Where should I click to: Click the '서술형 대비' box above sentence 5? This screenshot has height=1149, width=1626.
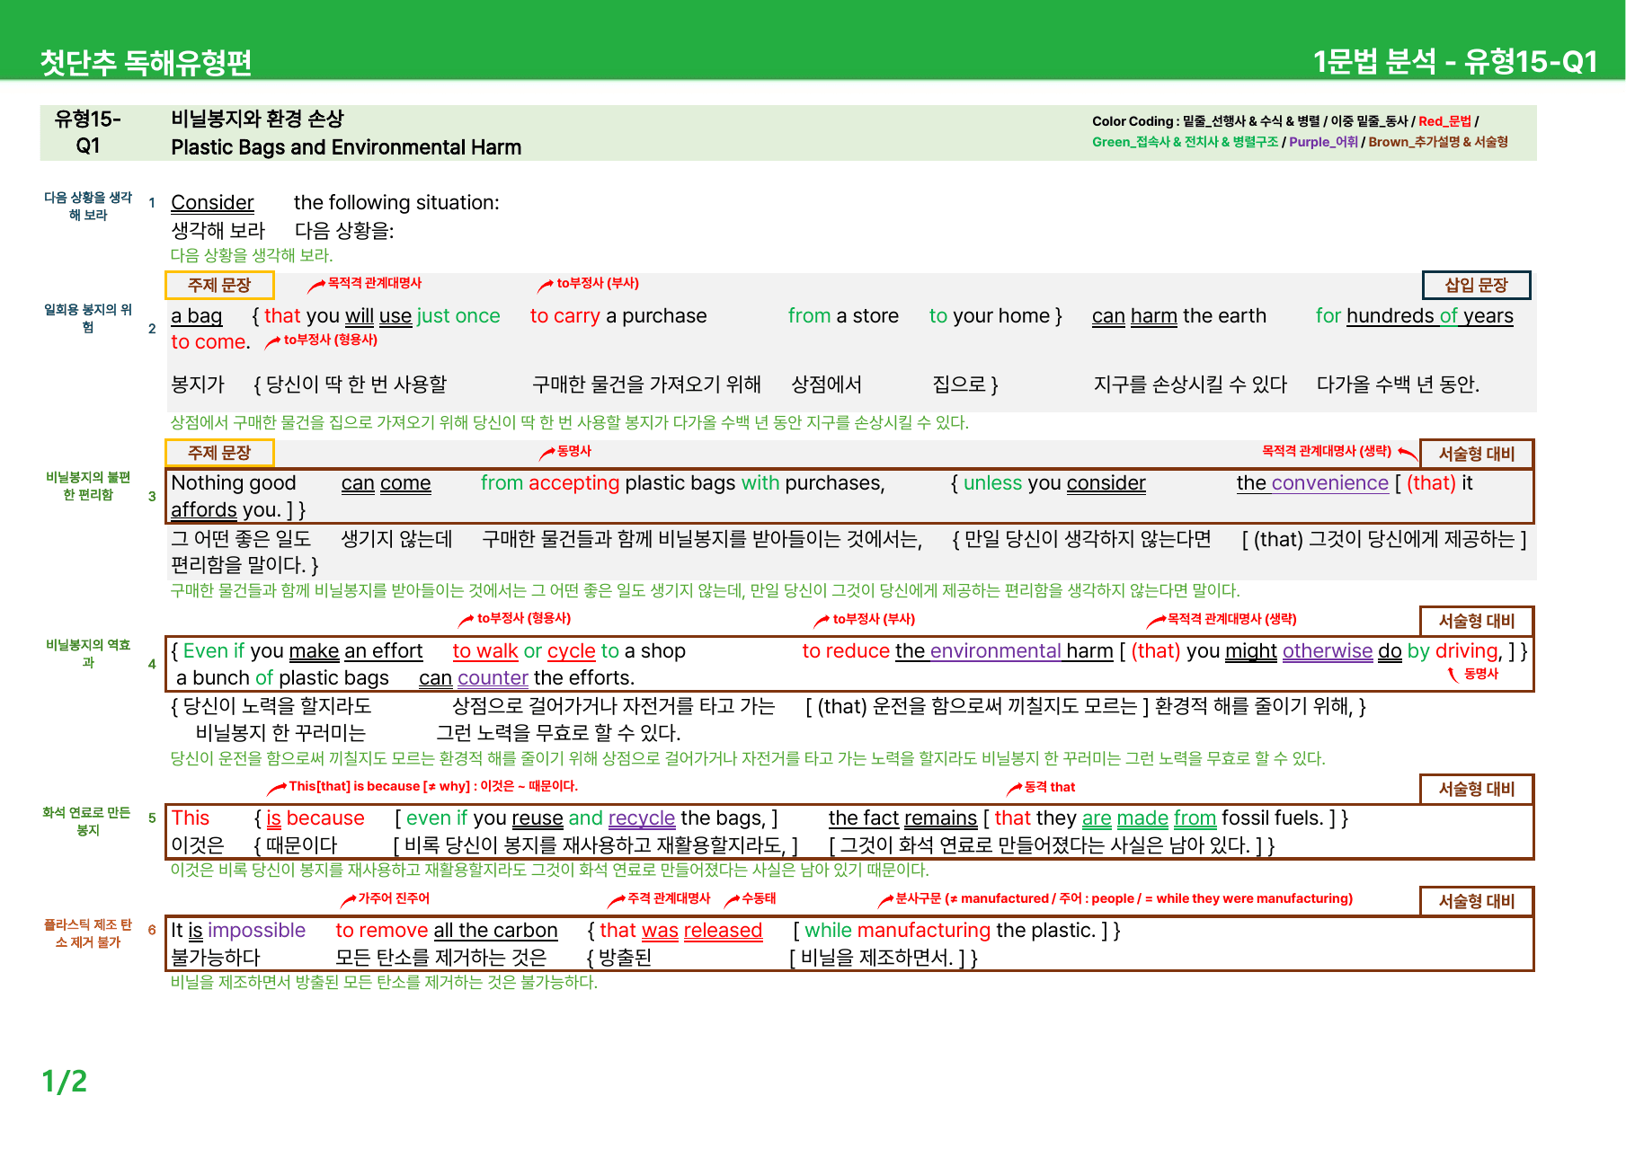coord(1476,789)
